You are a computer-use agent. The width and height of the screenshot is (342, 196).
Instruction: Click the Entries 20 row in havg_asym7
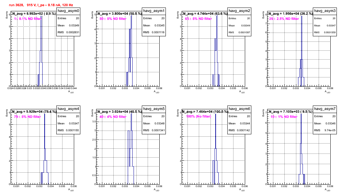(325, 116)
